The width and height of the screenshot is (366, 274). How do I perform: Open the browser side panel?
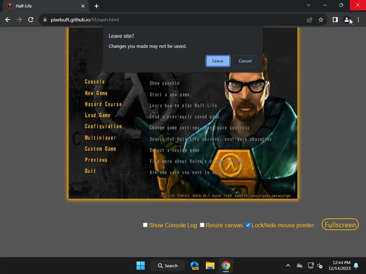pos(335,20)
